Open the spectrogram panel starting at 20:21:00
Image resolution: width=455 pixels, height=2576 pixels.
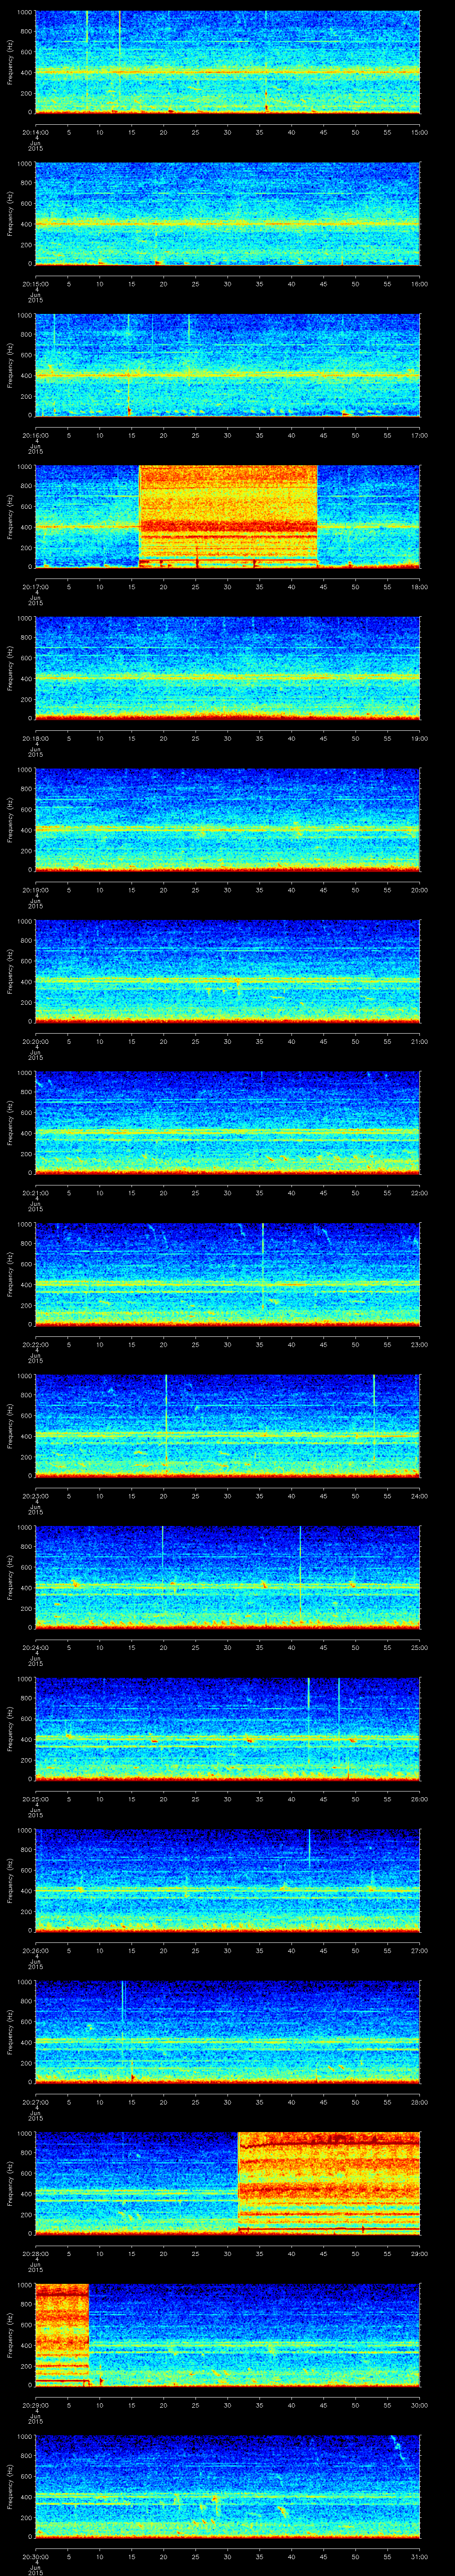click(x=227, y=1122)
